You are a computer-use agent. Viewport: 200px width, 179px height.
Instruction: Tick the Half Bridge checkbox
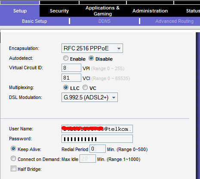tap(13, 169)
